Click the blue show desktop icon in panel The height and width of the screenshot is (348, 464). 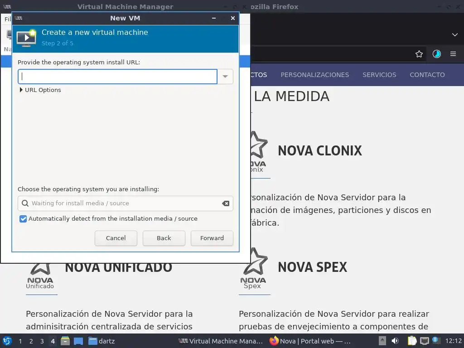click(78, 341)
